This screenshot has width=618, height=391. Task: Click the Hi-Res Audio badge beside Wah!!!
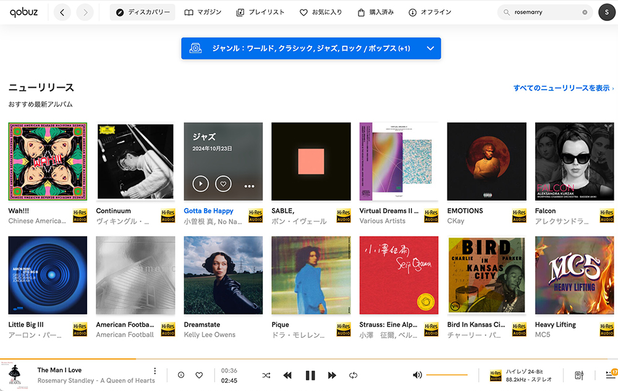[80, 216]
